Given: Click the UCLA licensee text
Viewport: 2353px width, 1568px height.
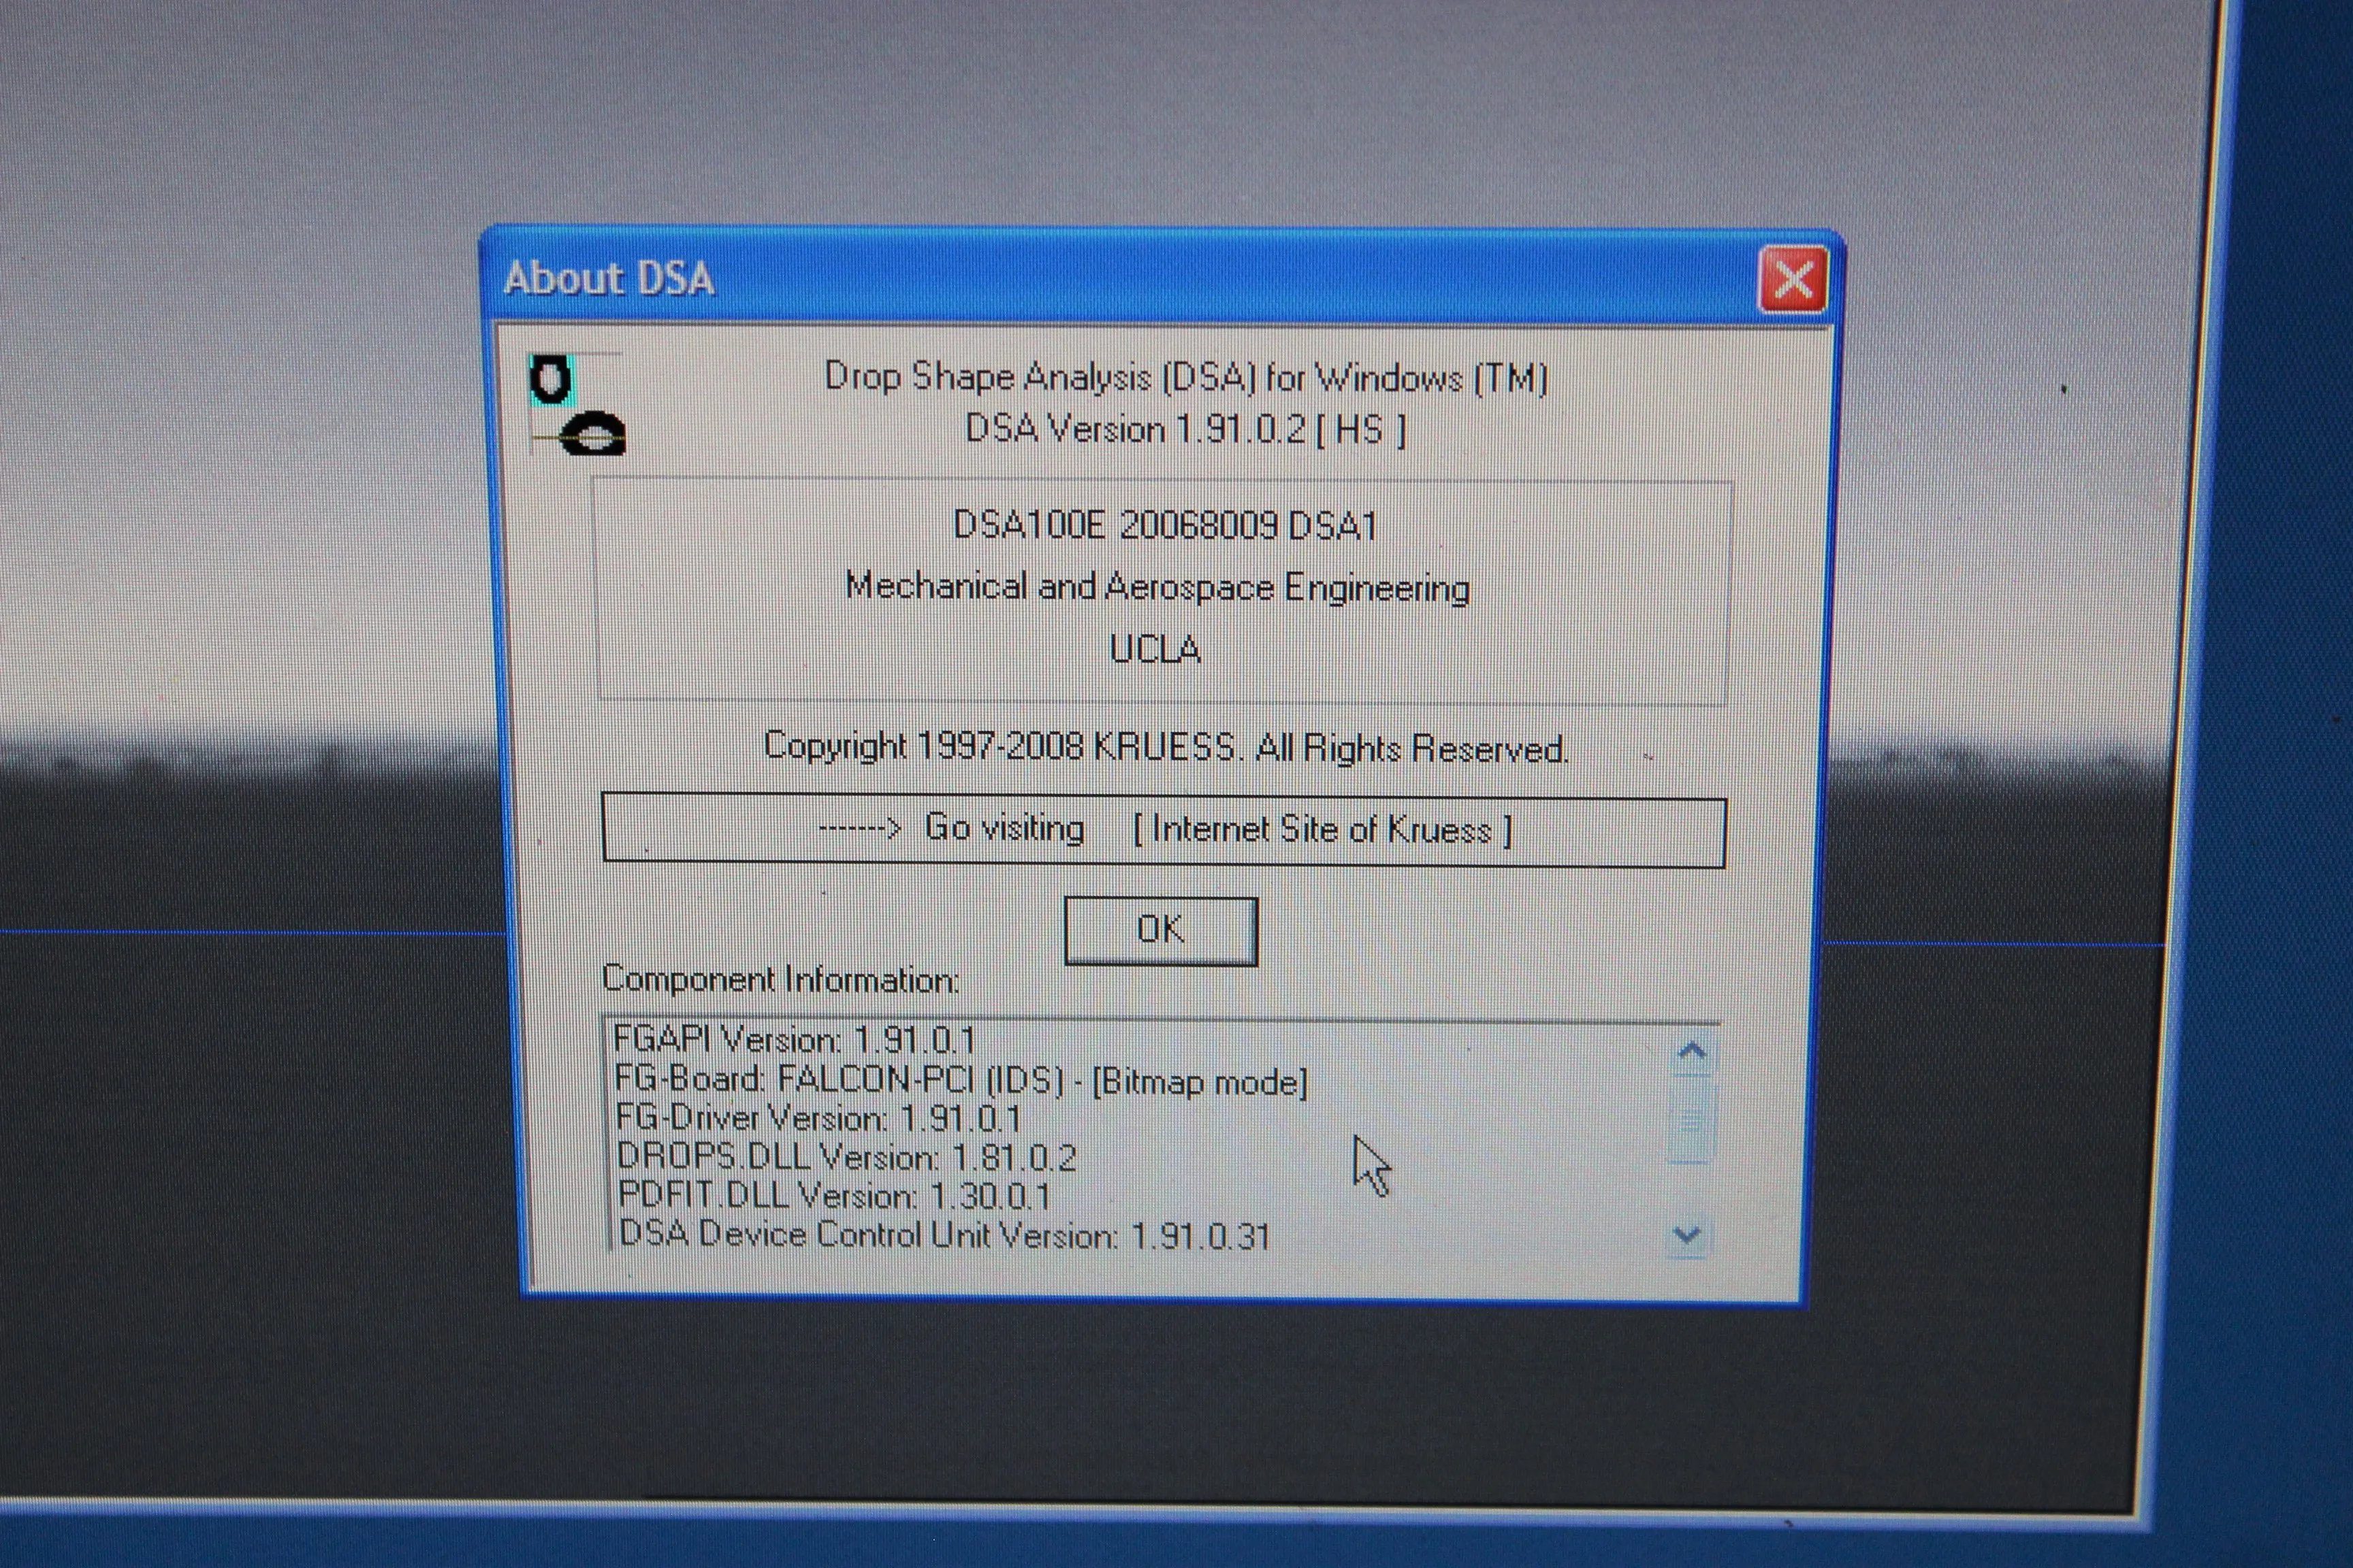Looking at the screenshot, I should pos(1155,650).
